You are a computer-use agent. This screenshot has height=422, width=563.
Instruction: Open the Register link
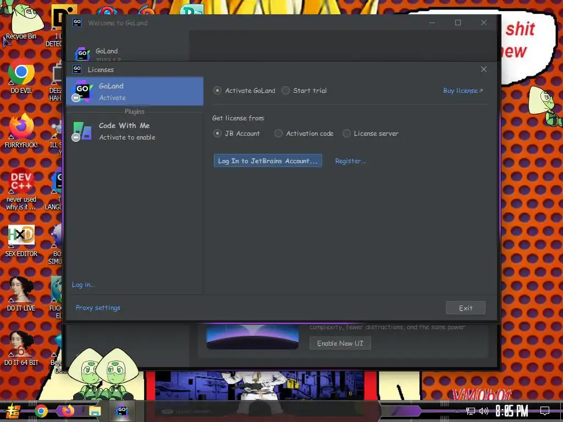click(350, 161)
